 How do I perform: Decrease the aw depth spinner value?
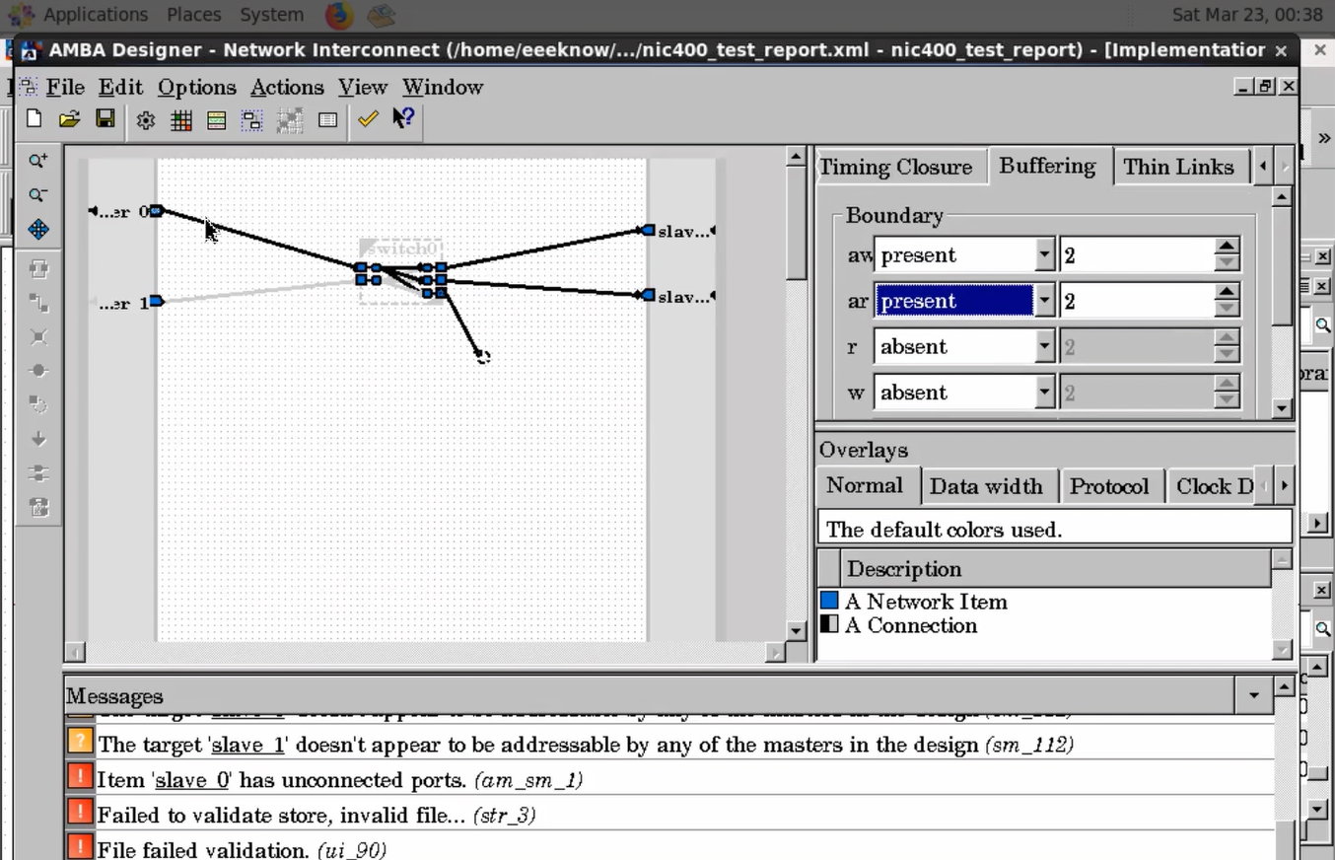1227,263
